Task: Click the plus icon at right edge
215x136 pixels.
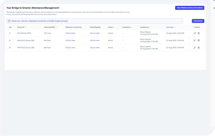Action: (x=214, y=8)
